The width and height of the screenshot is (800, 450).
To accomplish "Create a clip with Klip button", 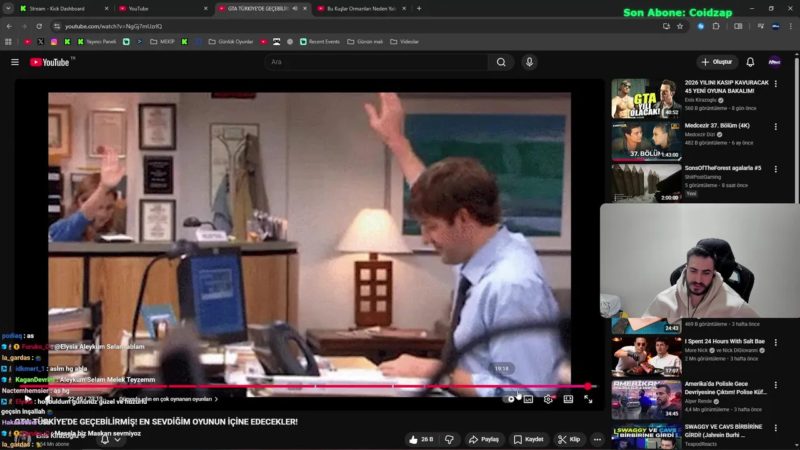I will (569, 439).
